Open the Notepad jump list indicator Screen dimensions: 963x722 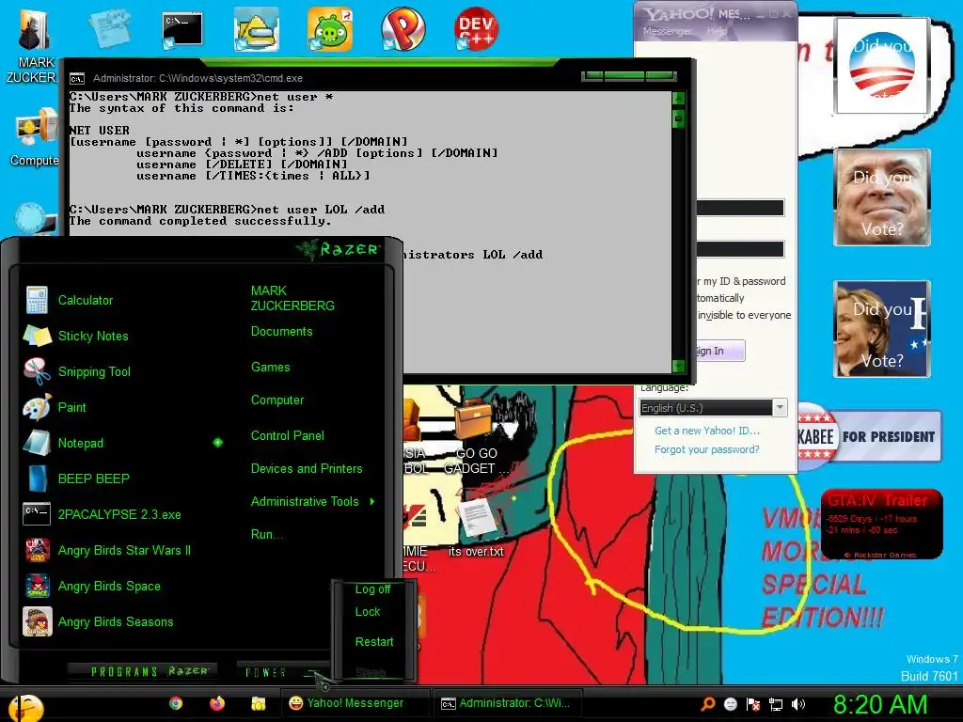point(218,443)
